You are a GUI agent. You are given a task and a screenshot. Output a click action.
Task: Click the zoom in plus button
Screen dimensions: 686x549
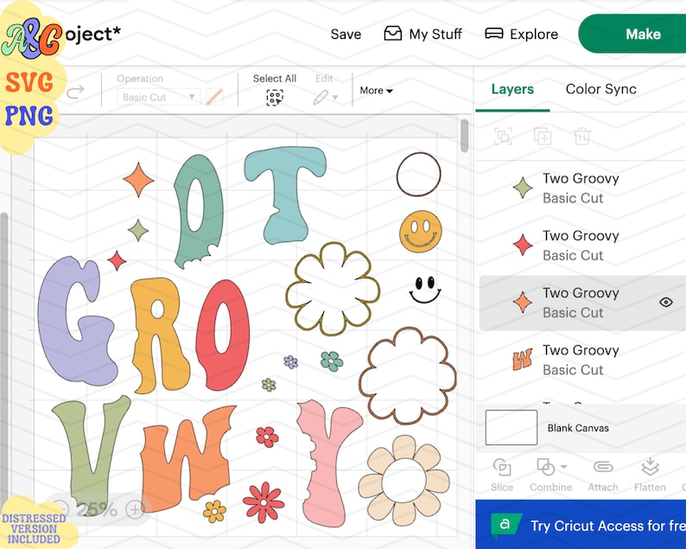click(x=135, y=509)
